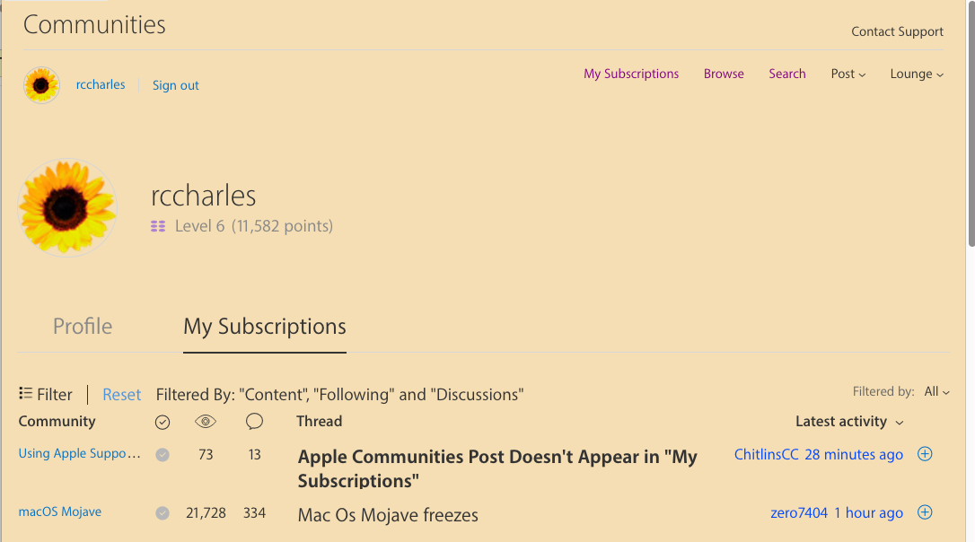Expand the Post dropdown menu
The image size is (975, 542).
pyautogui.click(x=848, y=74)
